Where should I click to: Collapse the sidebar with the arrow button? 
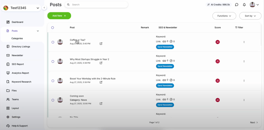point(44,8)
